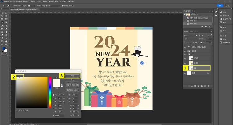Screen dimensions: 233x125
Task: Select the Rectangle shape tool
Action: pos(2,41)
